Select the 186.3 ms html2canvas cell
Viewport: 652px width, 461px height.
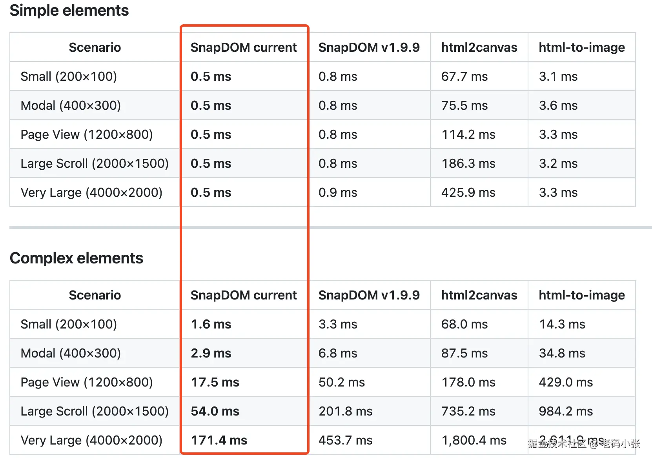pyautogui.click(x=468, y=163)
